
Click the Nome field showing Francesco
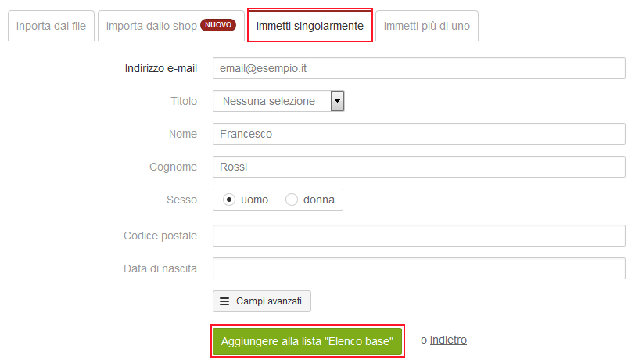(x=418, y=134)
